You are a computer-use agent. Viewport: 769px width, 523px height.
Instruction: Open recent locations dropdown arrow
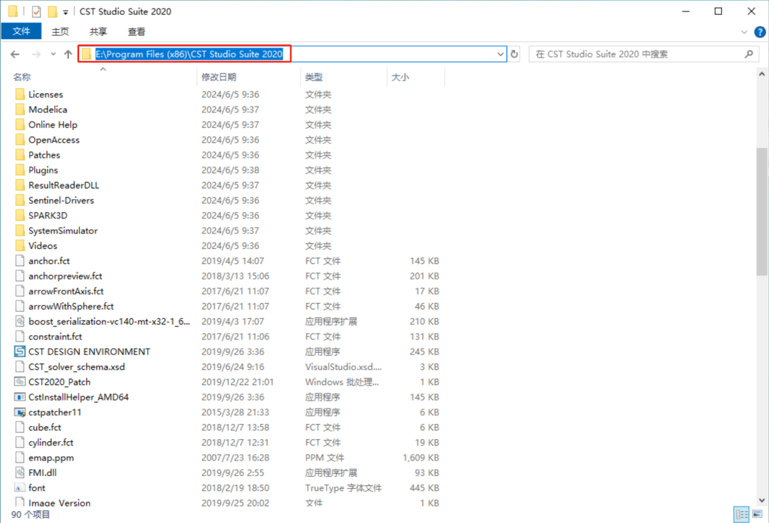[53, 54]
